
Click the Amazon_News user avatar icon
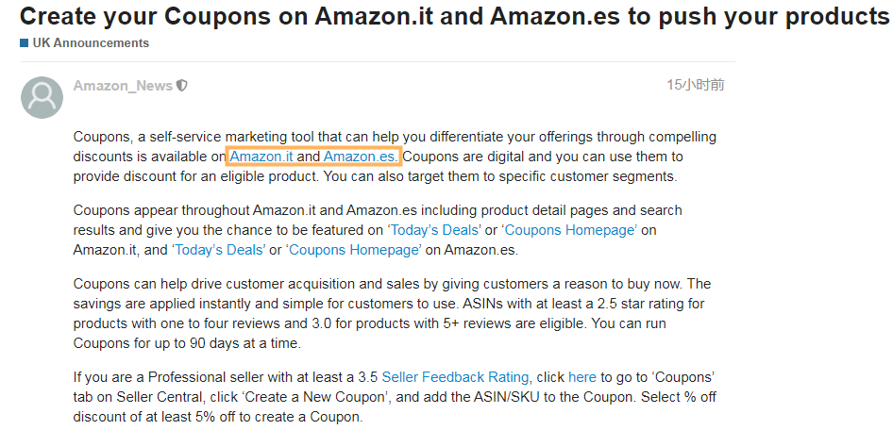42,97
